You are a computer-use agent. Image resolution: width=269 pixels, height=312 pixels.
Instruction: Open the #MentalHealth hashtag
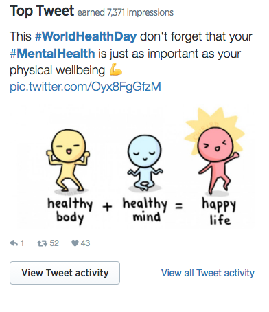[x=52, y=54]
